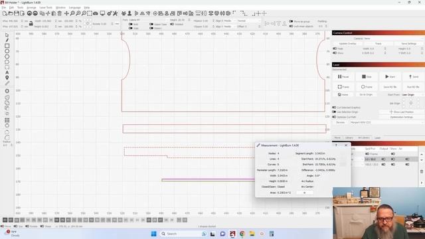The image size is (425, 239).
Task: Adjust the Radius stepper on left toolbar
Action: point(12,145)
